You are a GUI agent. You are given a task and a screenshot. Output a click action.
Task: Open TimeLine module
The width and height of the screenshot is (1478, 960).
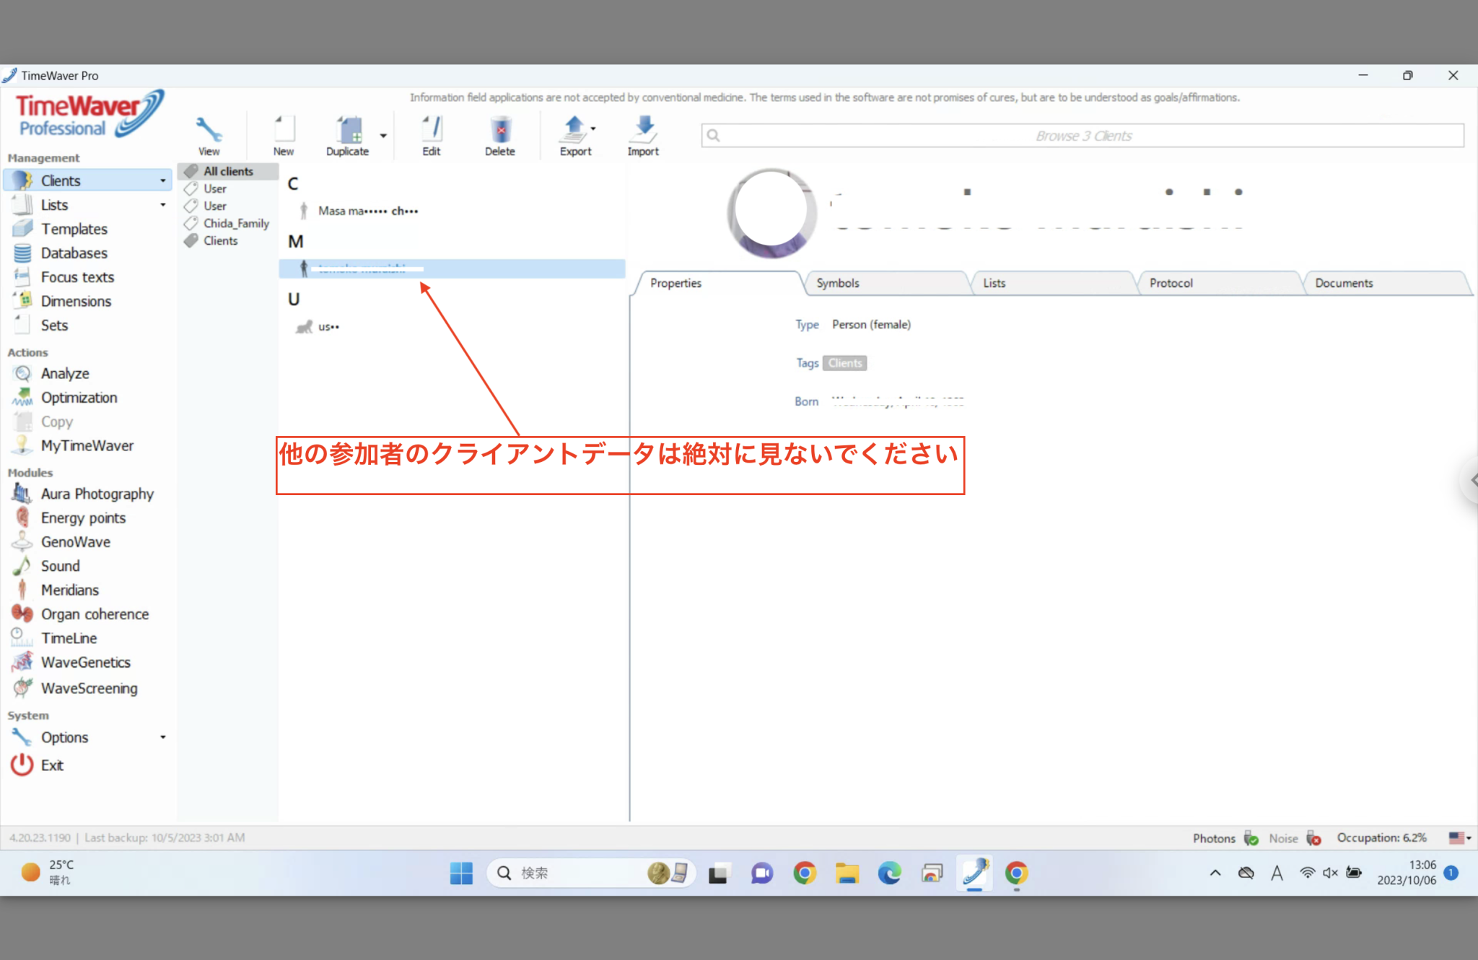tap(69, 638)
